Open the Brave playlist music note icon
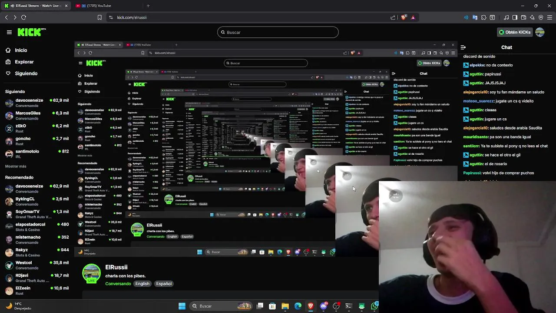 (506, 17)
